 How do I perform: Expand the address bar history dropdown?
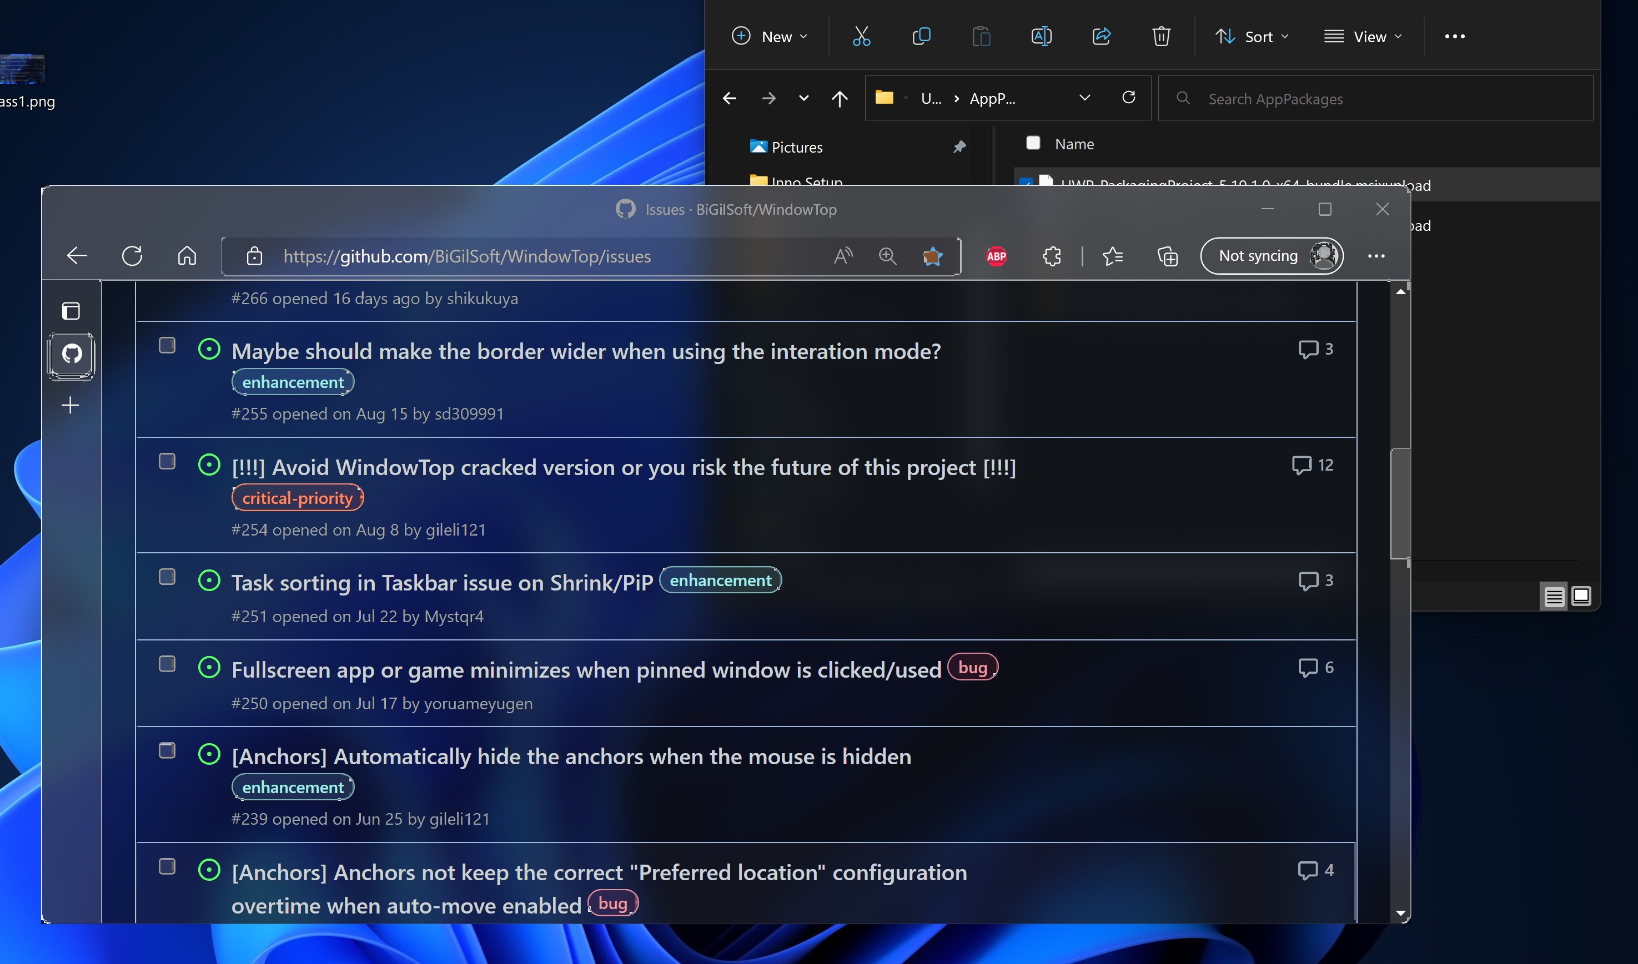1084,98
